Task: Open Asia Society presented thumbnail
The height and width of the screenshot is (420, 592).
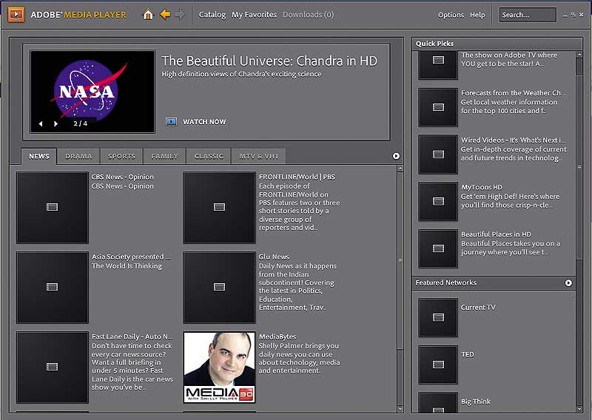Action: click(53, 288)
